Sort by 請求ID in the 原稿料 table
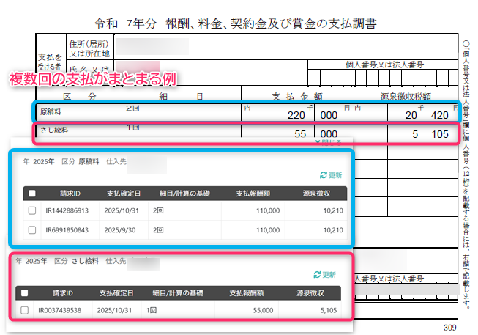 click(x=72, y=194)
